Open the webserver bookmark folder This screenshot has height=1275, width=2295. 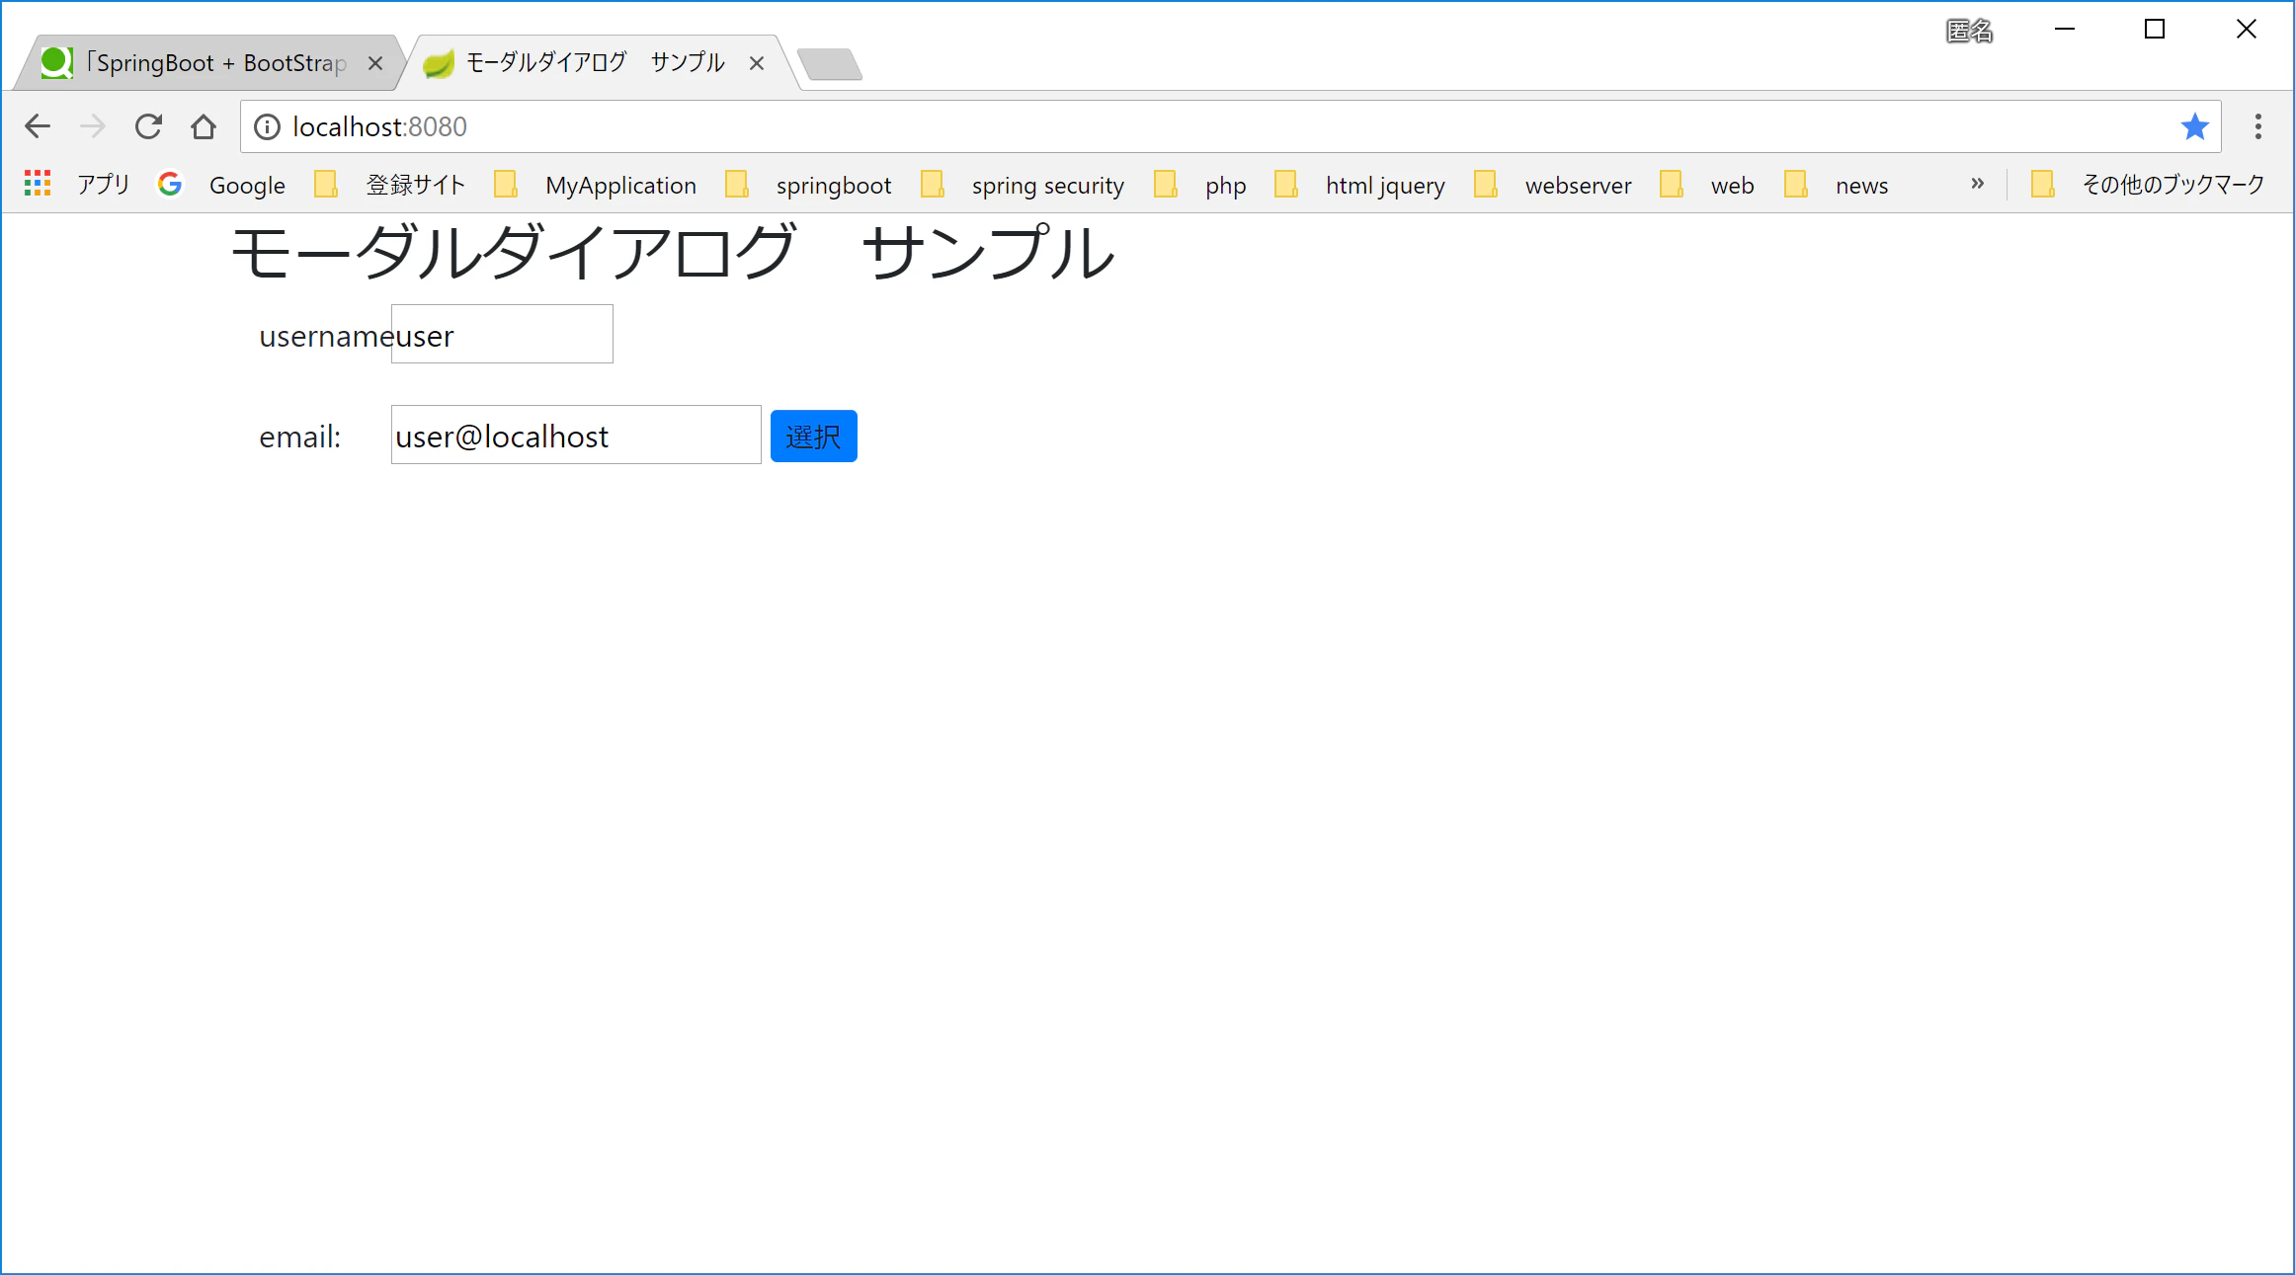(1552, 185)
